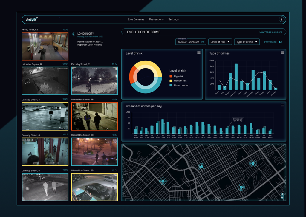The width and height of the screenshot is (306, 217).
Task: Toggle the Prevented switch
Action: pos(280,42)
